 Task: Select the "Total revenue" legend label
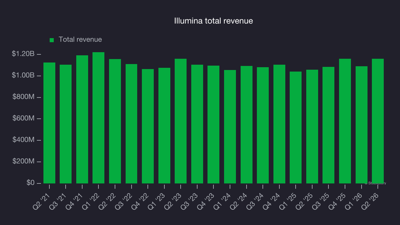(80, 40)
